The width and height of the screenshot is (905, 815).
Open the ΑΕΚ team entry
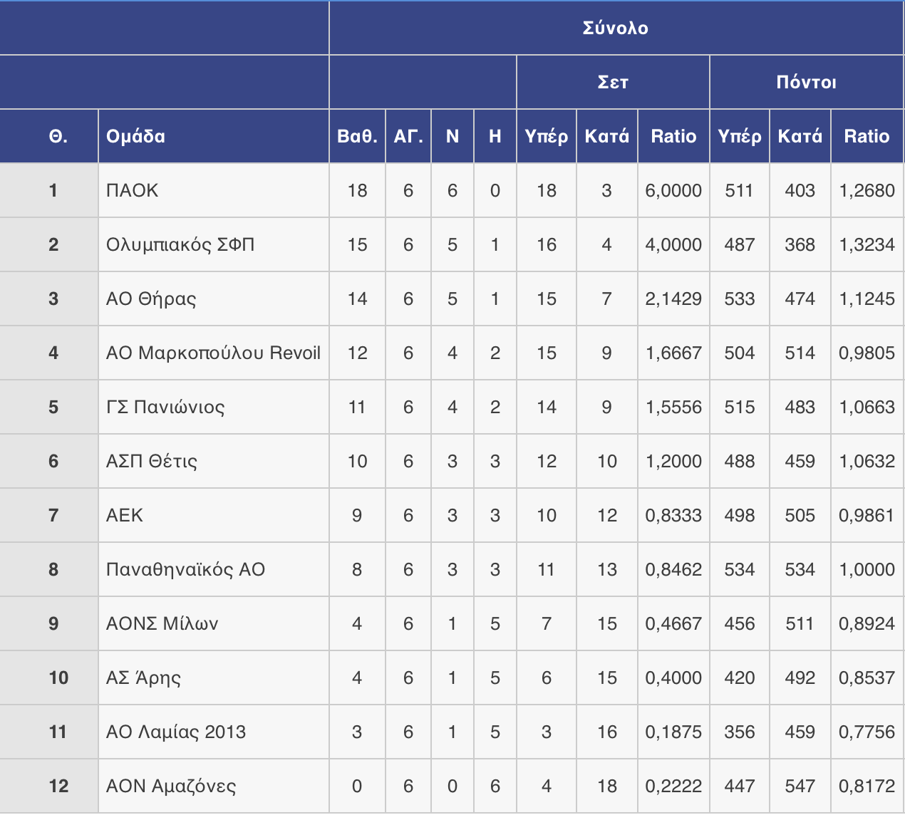point(125,515)
